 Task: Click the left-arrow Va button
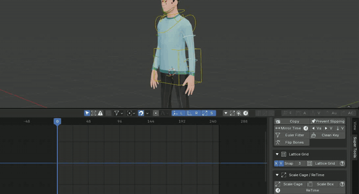(x=317, y=128)
